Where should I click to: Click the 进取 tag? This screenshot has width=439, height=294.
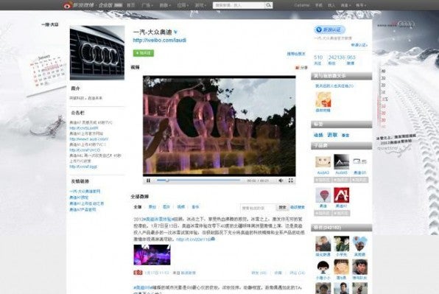click(332, 135)
